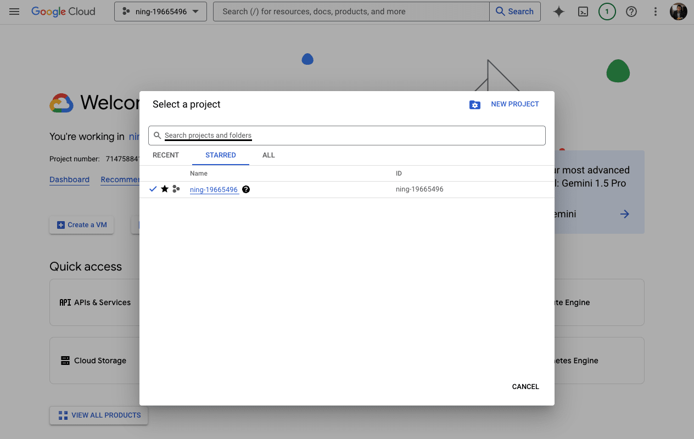Viewport: 694px width, 439px height.
Task: Open the Cloud Storage quick access card
Action: (94, 361)
